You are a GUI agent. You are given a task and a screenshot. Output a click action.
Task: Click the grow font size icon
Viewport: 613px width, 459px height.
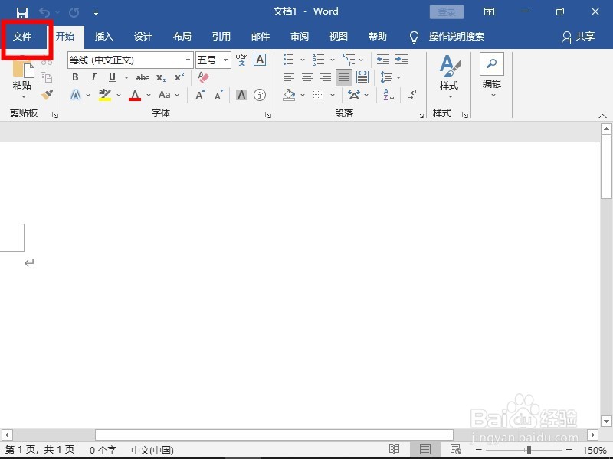(x=200, y=95)
